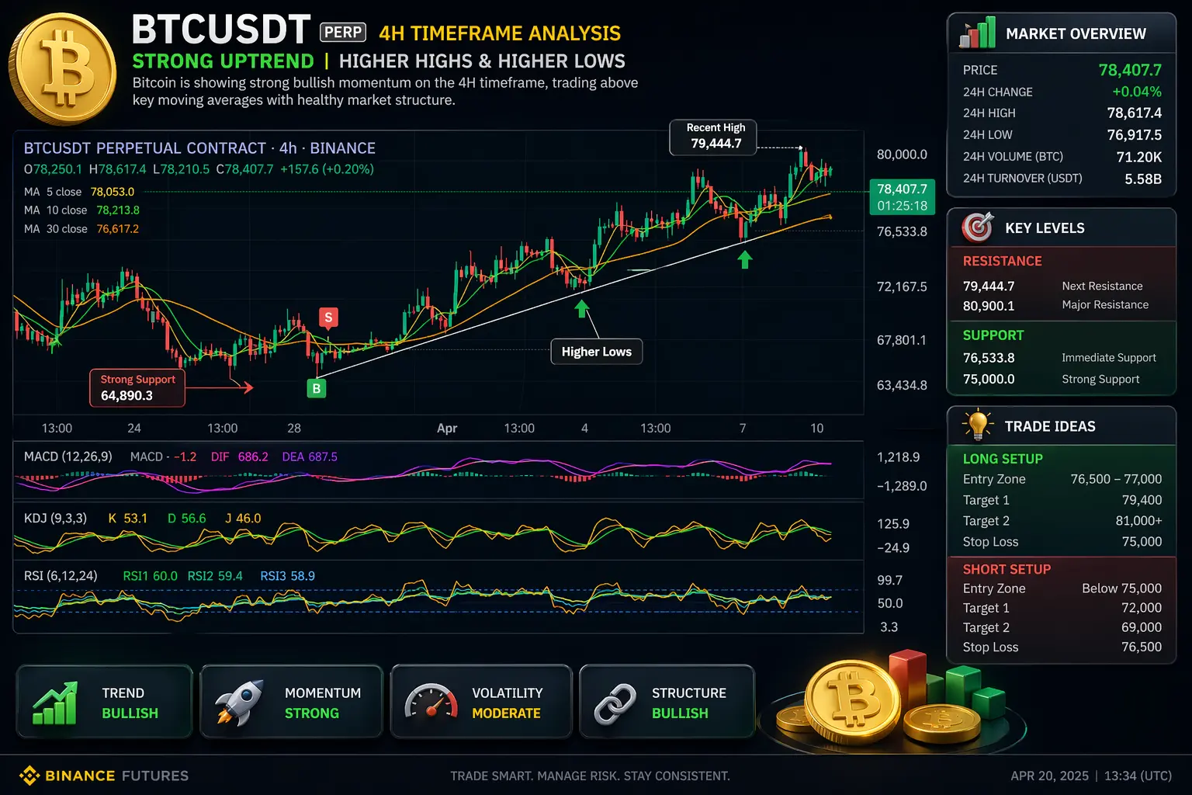The image size is (1192, 795).
Task: Click the 24H CHANGE value +0.04%
Action: point(1137,92)
